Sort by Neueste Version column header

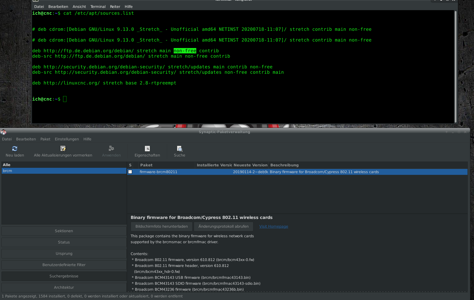point(250,165)
